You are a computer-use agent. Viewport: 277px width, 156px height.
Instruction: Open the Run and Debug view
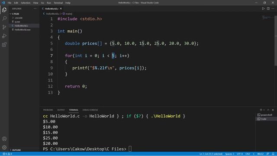pyautogui.click(x=4, y=36)
